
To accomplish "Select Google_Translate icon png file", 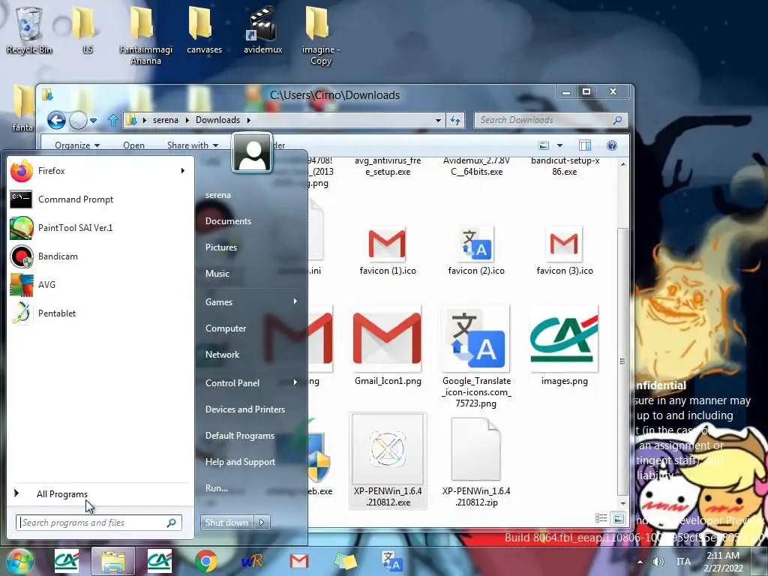I will tap(476, 356).
